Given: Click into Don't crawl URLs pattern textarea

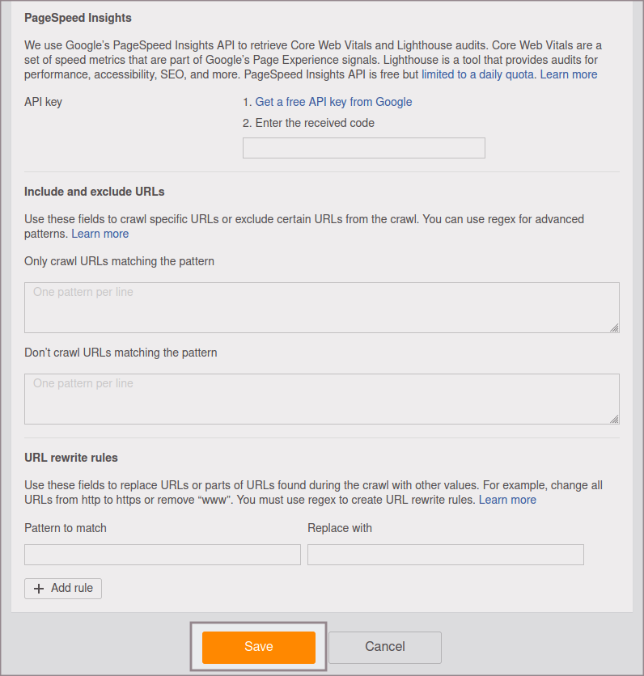Looking at the screenshot, I should [321, 399].
